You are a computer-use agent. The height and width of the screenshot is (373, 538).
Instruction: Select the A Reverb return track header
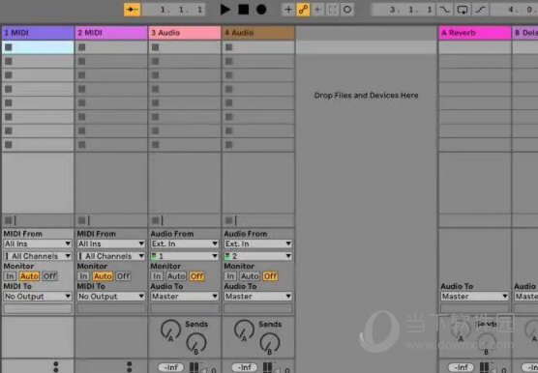pyautogui.click(x=474, y=33)
